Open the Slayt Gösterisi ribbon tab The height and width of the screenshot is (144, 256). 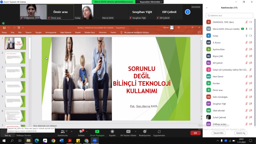[x=65, y=32]
